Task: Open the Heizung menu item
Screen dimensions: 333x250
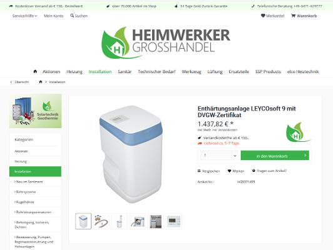Action: (74, 72)
